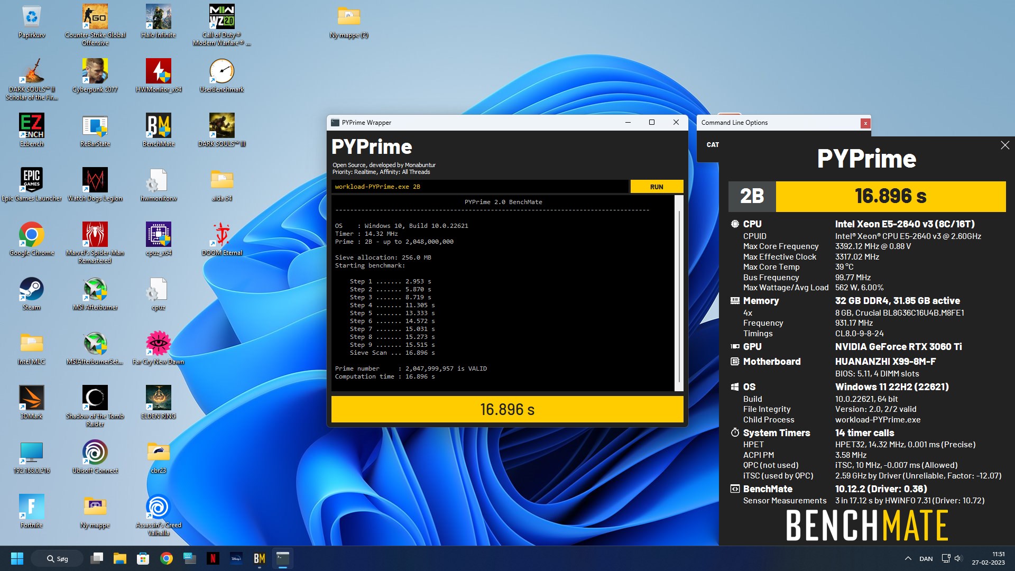Open BenchMate BM icon on taskbar
The width and height of the screenshot is (1015, 571).
point(260,558)
